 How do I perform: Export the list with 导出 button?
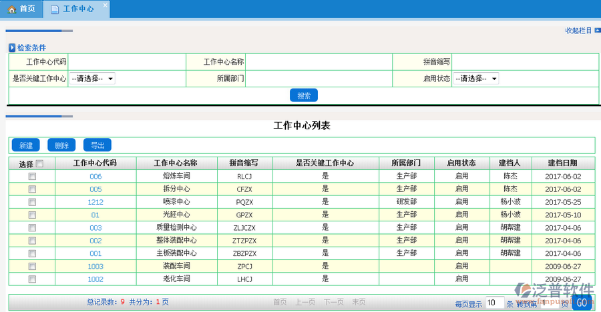[x=97, y=145]
